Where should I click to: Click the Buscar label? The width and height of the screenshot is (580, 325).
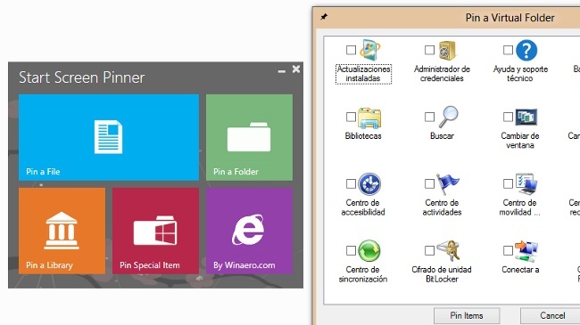click(442, 136)
